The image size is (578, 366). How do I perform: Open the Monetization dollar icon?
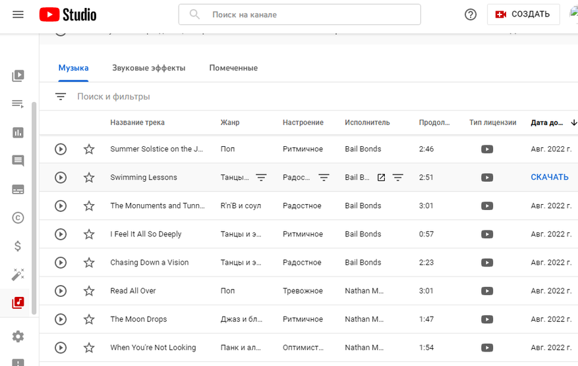pos(18,246)
